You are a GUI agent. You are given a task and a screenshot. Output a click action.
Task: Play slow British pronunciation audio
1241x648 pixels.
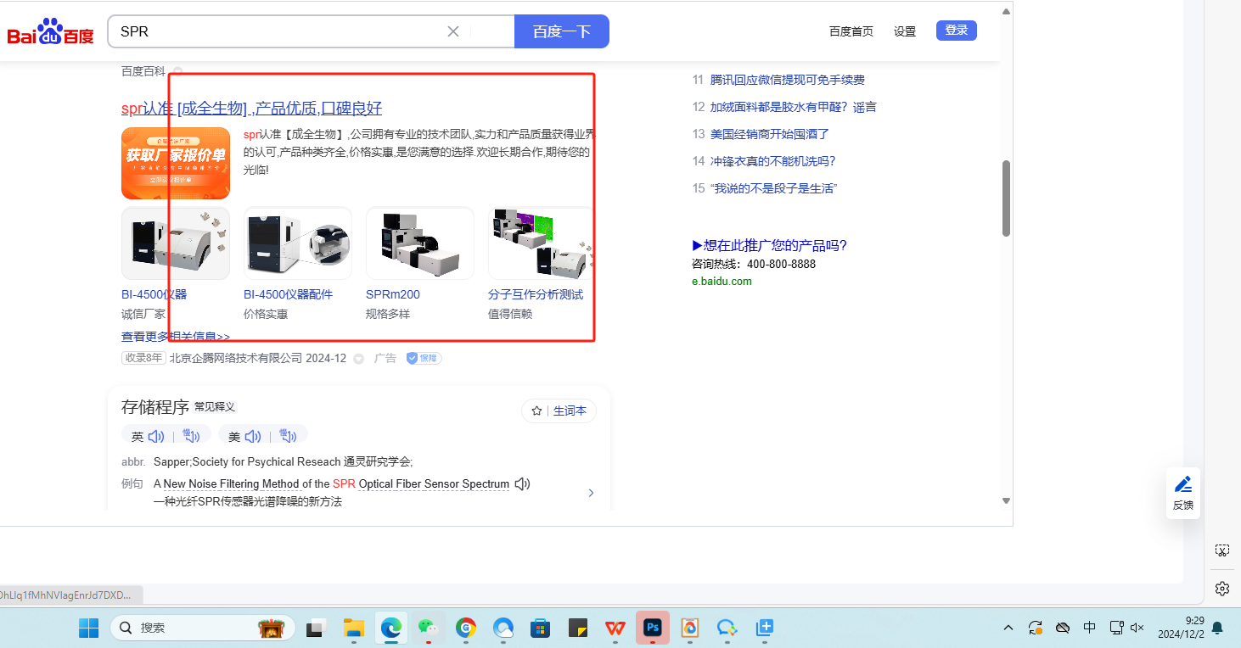click(191, 437)
